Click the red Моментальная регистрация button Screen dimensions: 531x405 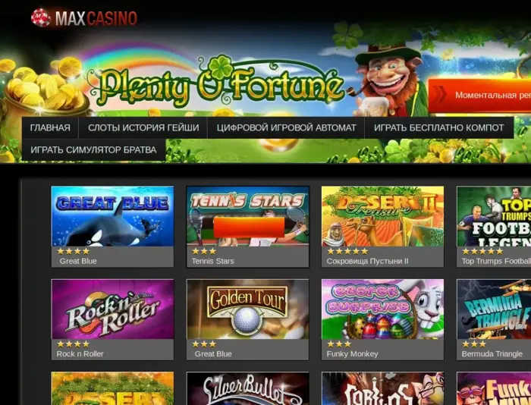click(x=480, y=96)
